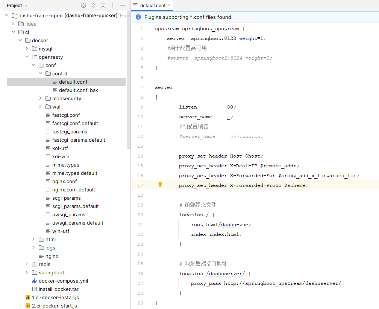
Task: Expand the springboot folder chevron
Action: [x=27, y=272]
